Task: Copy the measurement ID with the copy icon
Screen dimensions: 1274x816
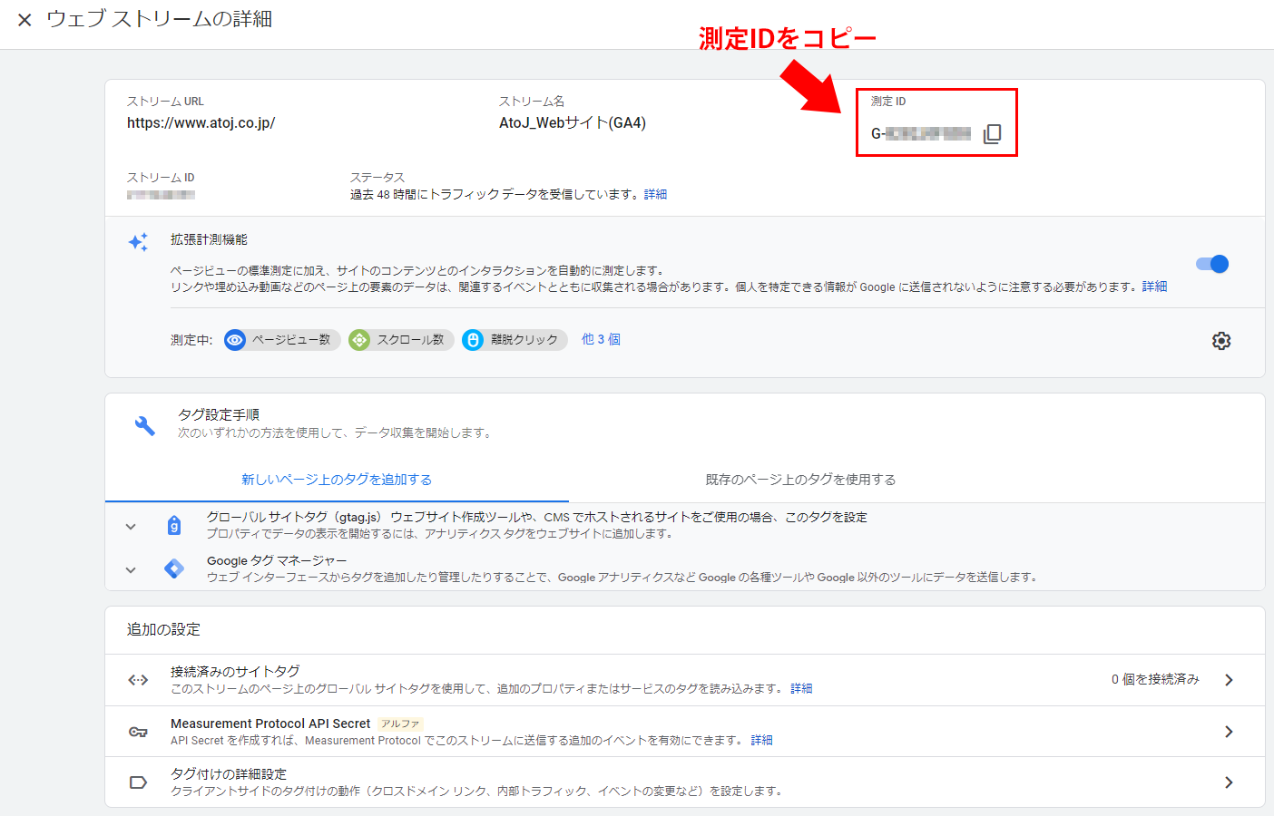Action: pyautogui.click(x=993, y=134)
